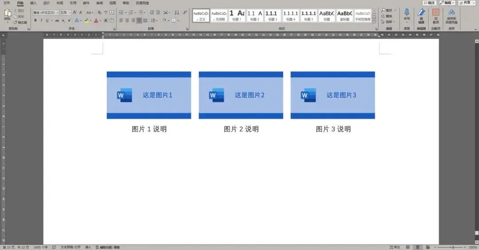Click the Text Effects blue A icon
Viewport: 479px width, 250px height.
tap(77, 20)
